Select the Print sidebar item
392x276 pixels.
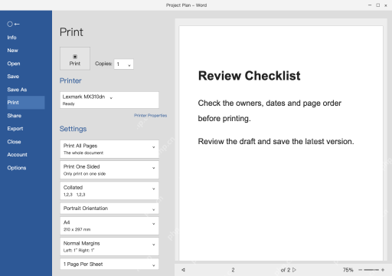pos(26,103)
